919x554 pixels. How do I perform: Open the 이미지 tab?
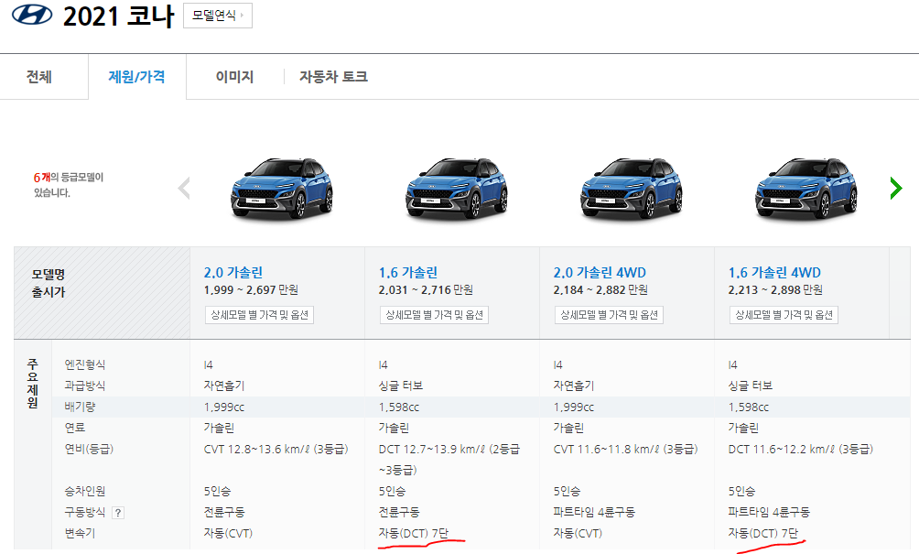coord(234,77)
